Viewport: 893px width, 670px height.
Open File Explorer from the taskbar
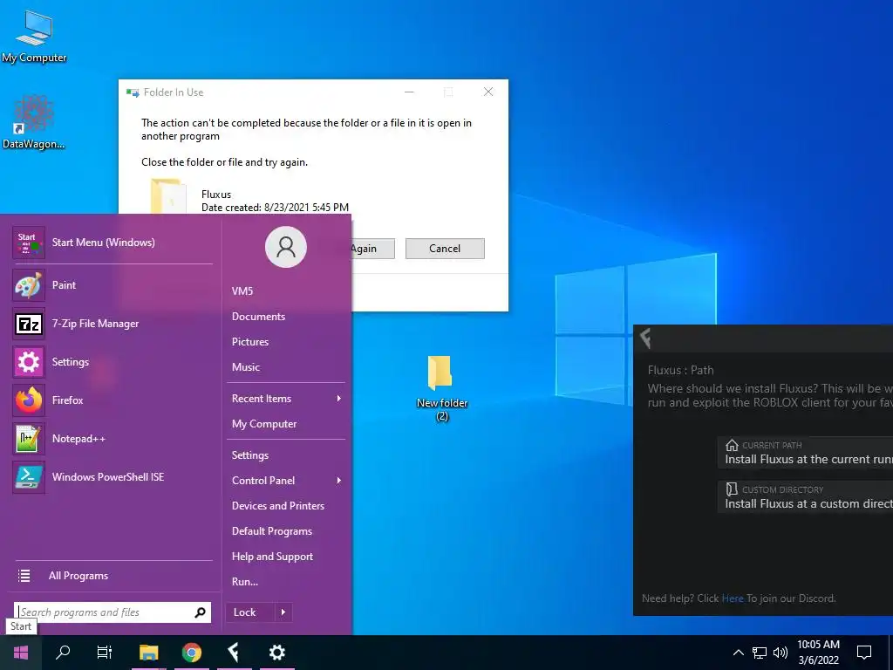pyautogui.click(x=148, y=653)
